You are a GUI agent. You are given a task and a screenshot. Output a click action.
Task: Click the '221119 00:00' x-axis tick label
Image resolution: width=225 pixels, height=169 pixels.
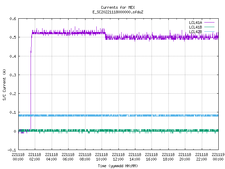pyautogui.click(x=218, y=157)
